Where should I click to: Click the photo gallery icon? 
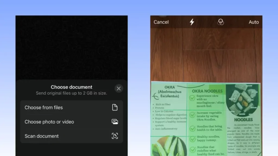115,122
